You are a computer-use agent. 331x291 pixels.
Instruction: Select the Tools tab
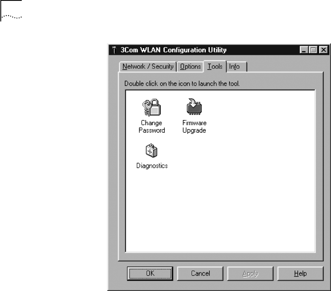point(215,66)
